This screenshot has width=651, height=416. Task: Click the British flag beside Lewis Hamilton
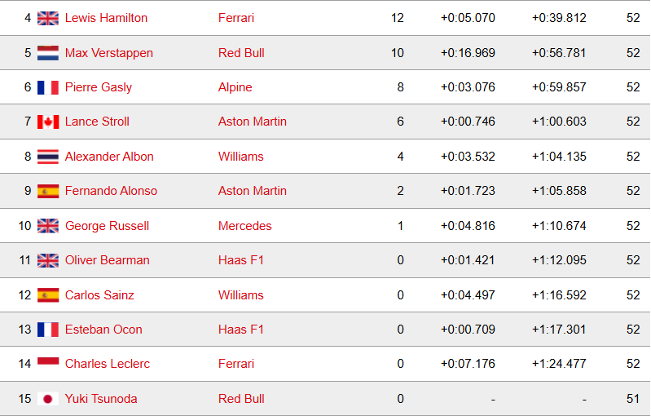pyautogui.click(x=48, y=18)
